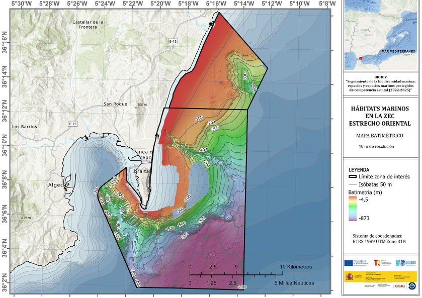Click the CSIC logo
422x298 pixels.
[x=399, y=286]
